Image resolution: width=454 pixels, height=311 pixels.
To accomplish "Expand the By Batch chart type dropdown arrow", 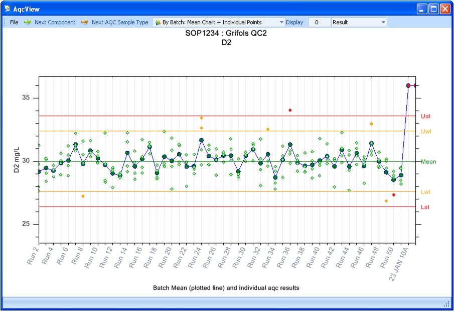I will click(281, 22).
